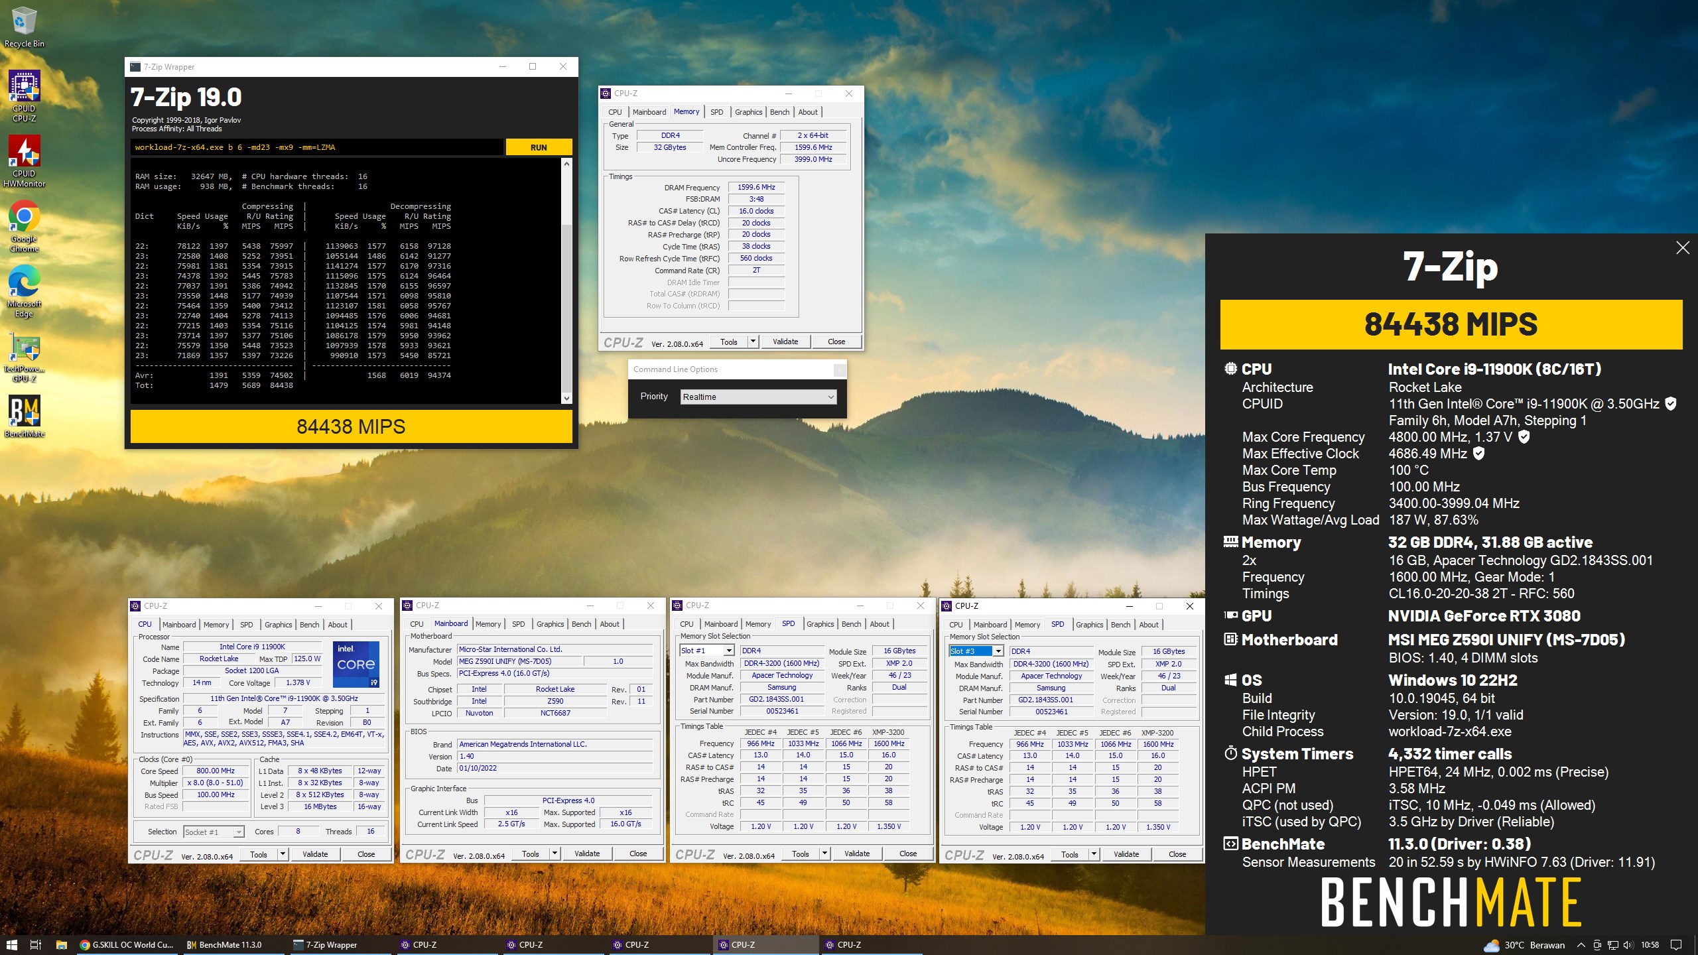Click the workload-7z-x64.exe command line field
The height and width of the screenshot is (955, 1698).
point(316,147)
